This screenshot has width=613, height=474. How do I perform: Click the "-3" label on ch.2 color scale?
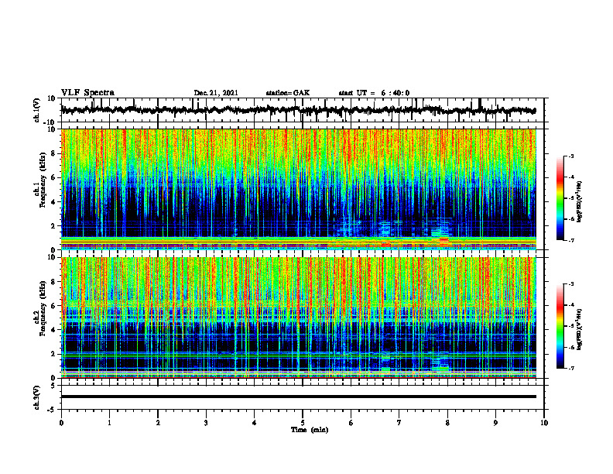(x=571, y=284)
